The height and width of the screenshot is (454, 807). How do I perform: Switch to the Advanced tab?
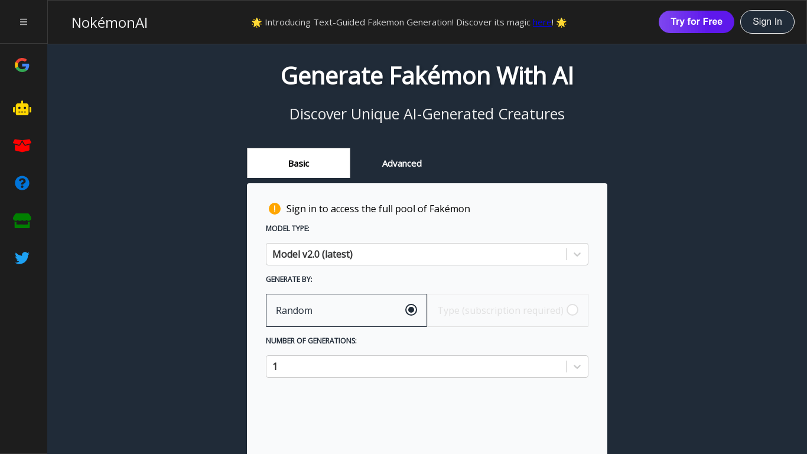coord(402,163)
